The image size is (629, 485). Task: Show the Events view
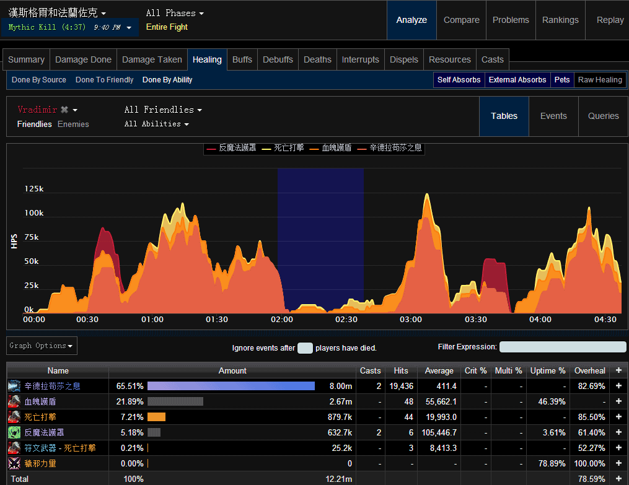[x=553, y=116]
